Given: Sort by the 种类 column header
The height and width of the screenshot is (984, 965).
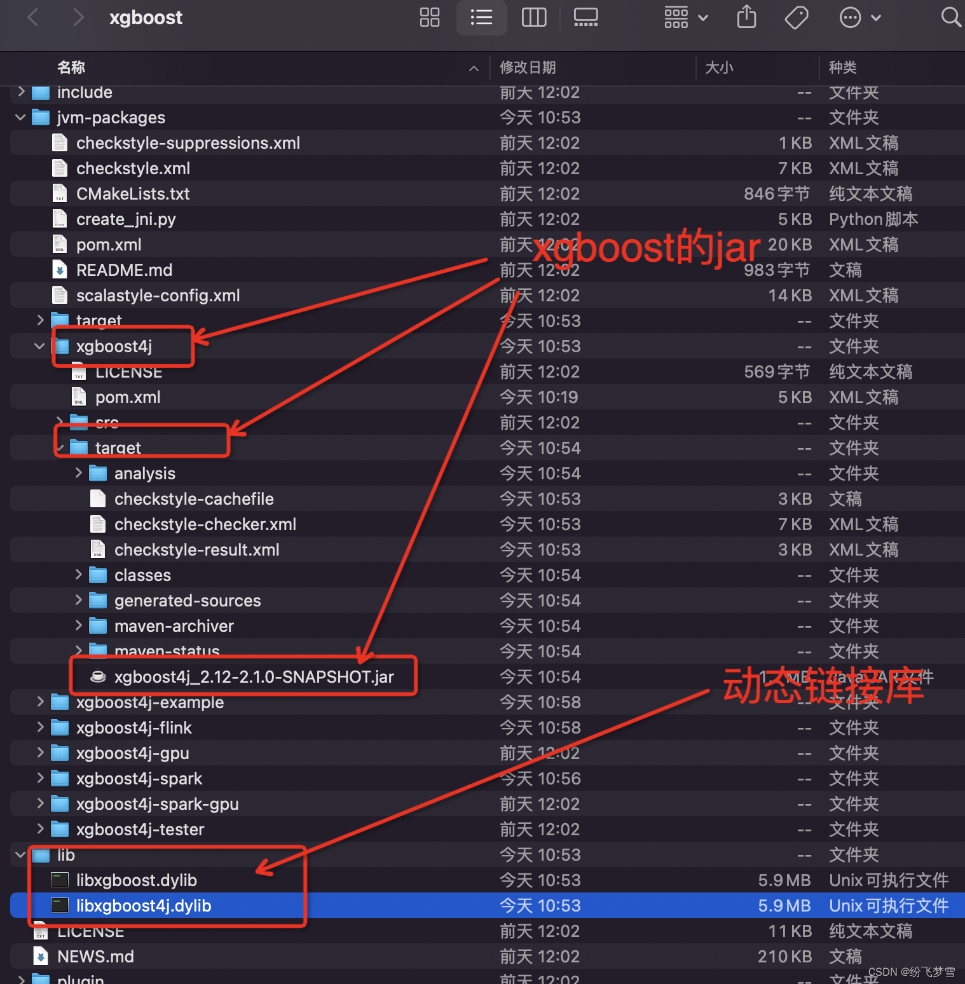Looking at the screenshot, I should pyautogui.click(x=843, y=67).
